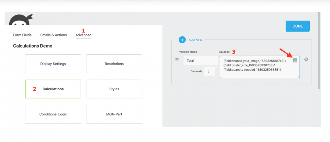
Task: Delete the Total calculation with x icon
Action: point(306,59)
